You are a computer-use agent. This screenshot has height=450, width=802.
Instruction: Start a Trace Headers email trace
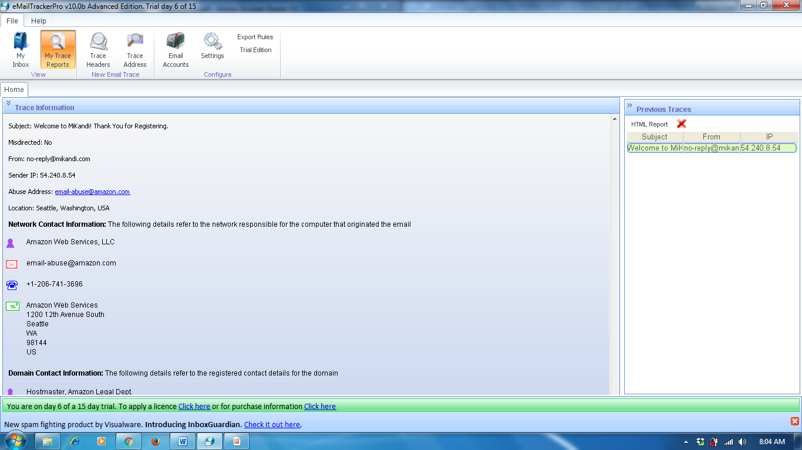pyautogui.click(x=98, y=50)
